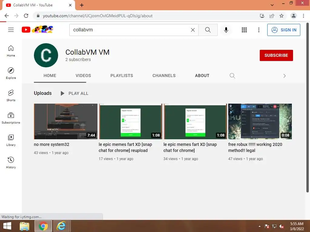Image resolution: width=310 pixels, height=232 pixels.
Task: Show more channel tabs with right chevron
Action: tap(284, 76)
